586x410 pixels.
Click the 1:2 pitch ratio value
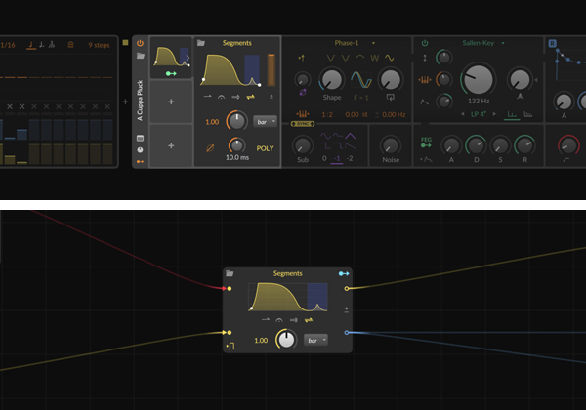click(x=327, y=114)
